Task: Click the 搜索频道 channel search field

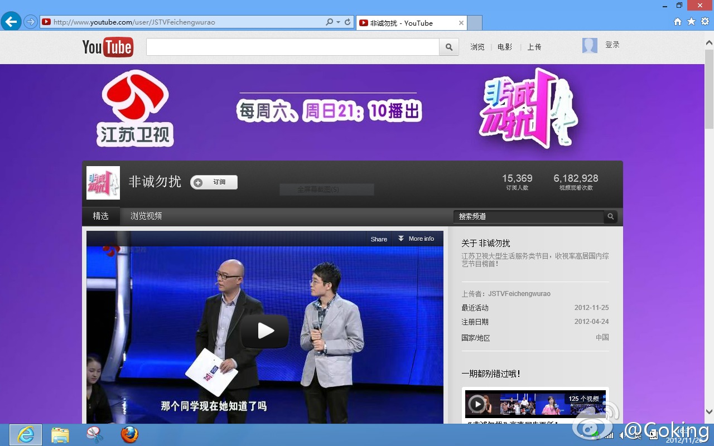Action: [529, 216]
